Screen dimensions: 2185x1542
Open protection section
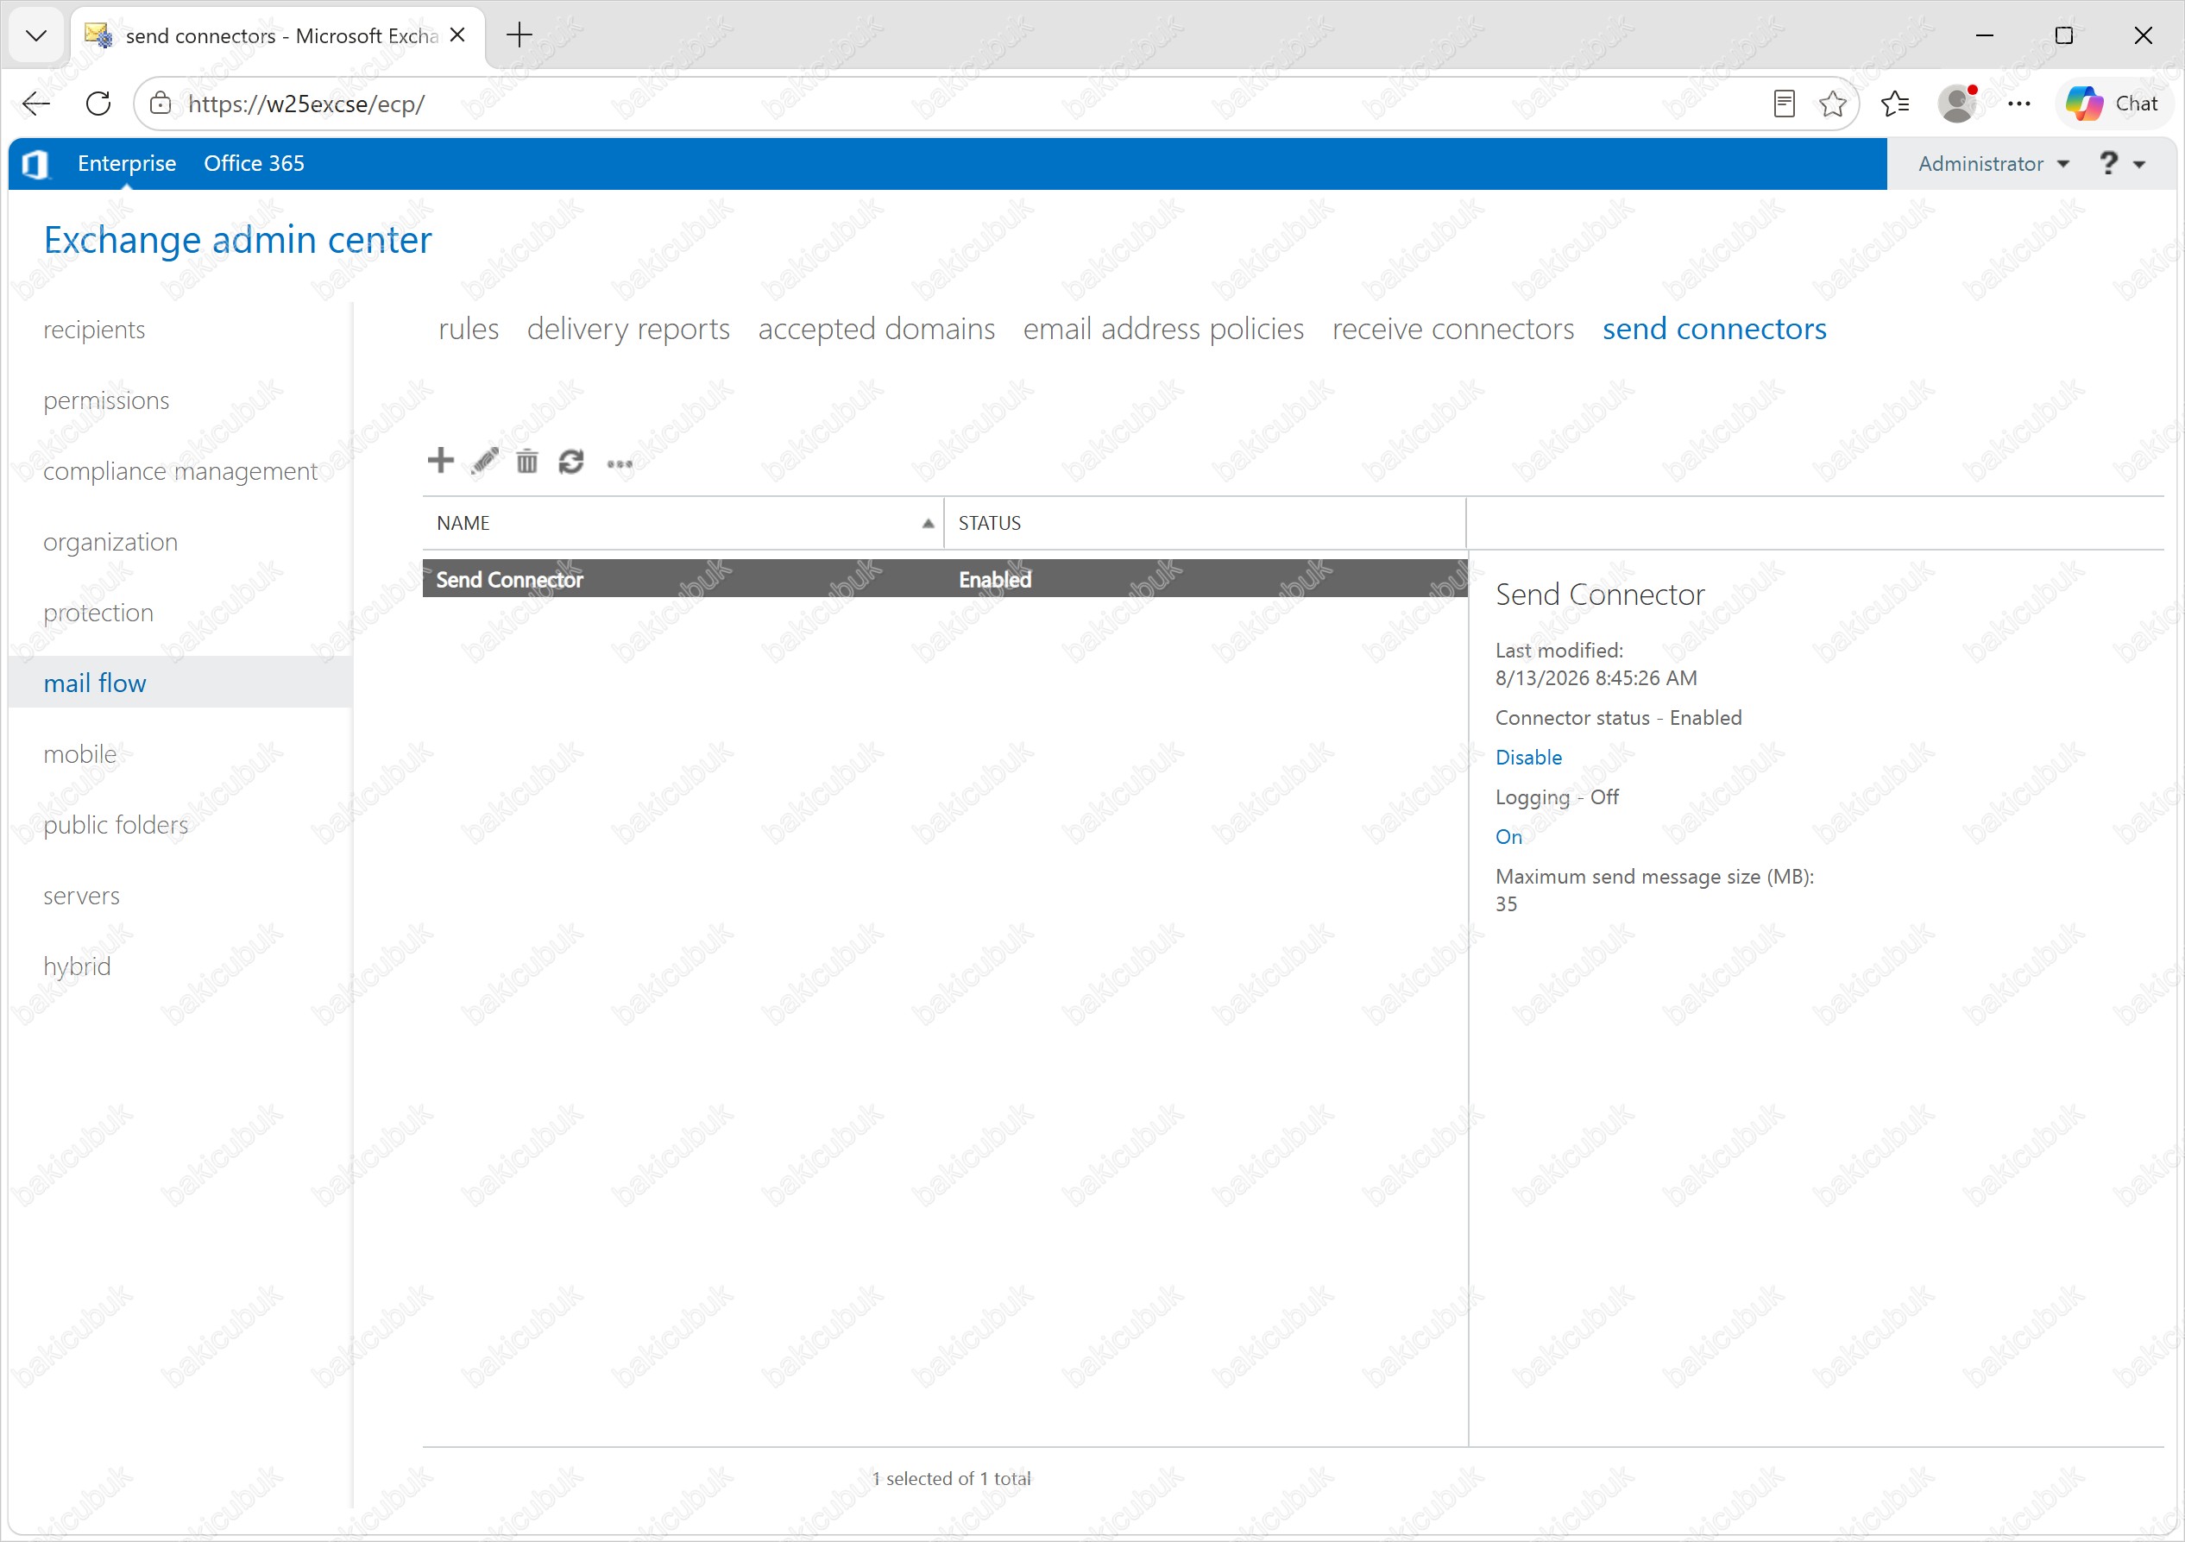click(x=98, y=613)
